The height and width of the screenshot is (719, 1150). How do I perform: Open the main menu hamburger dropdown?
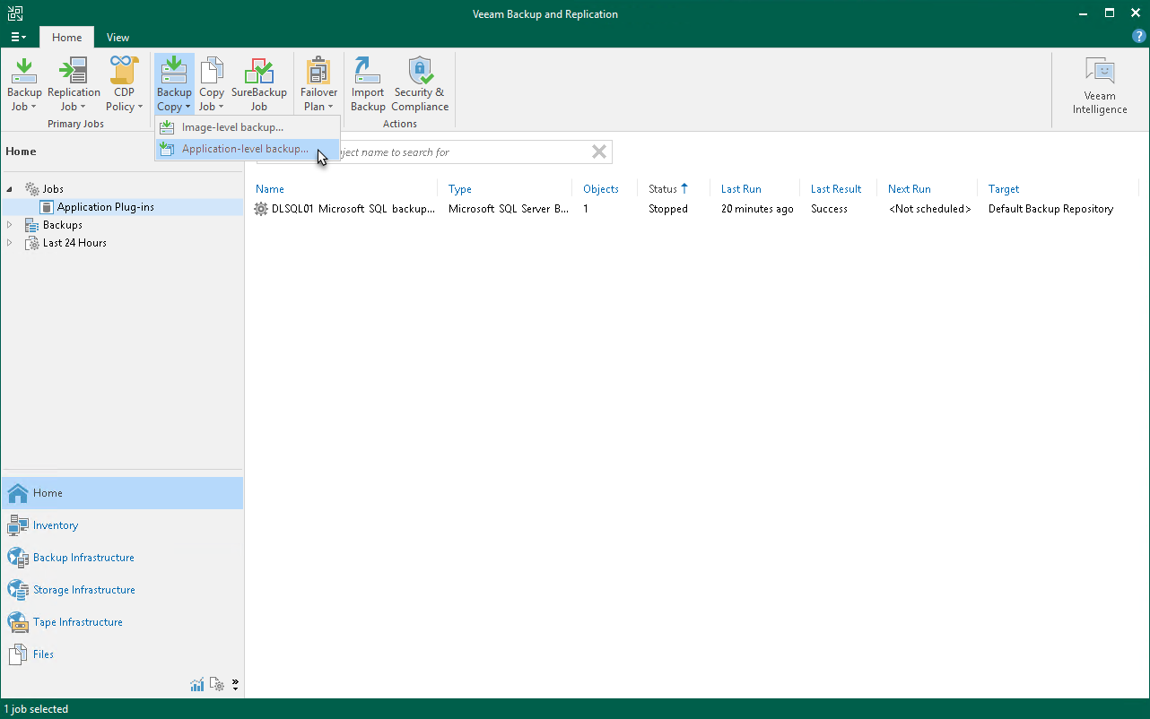click(x=19, y=37)
